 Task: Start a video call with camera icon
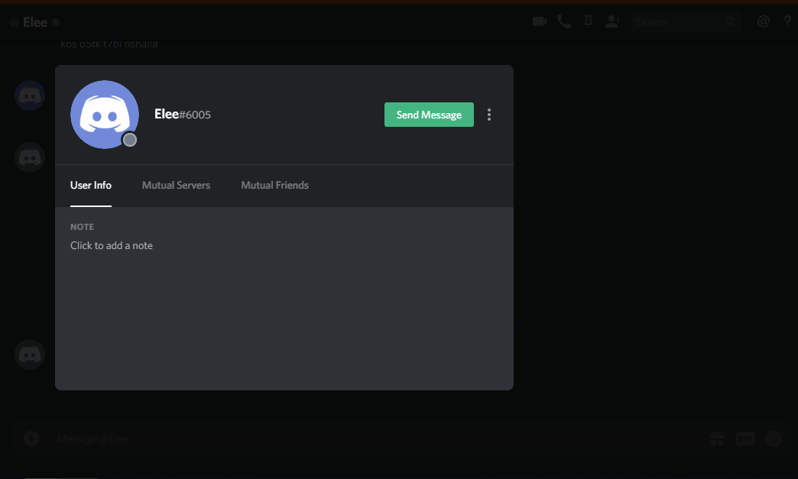[540, 21]
